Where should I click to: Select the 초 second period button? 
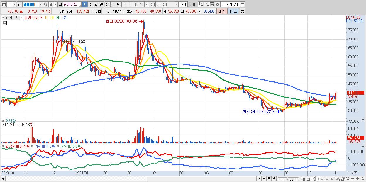pos(113,4)
